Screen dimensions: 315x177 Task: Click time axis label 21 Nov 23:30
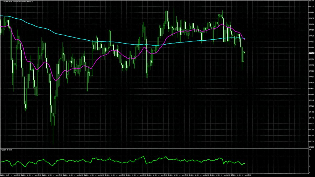tap(90, 175)
